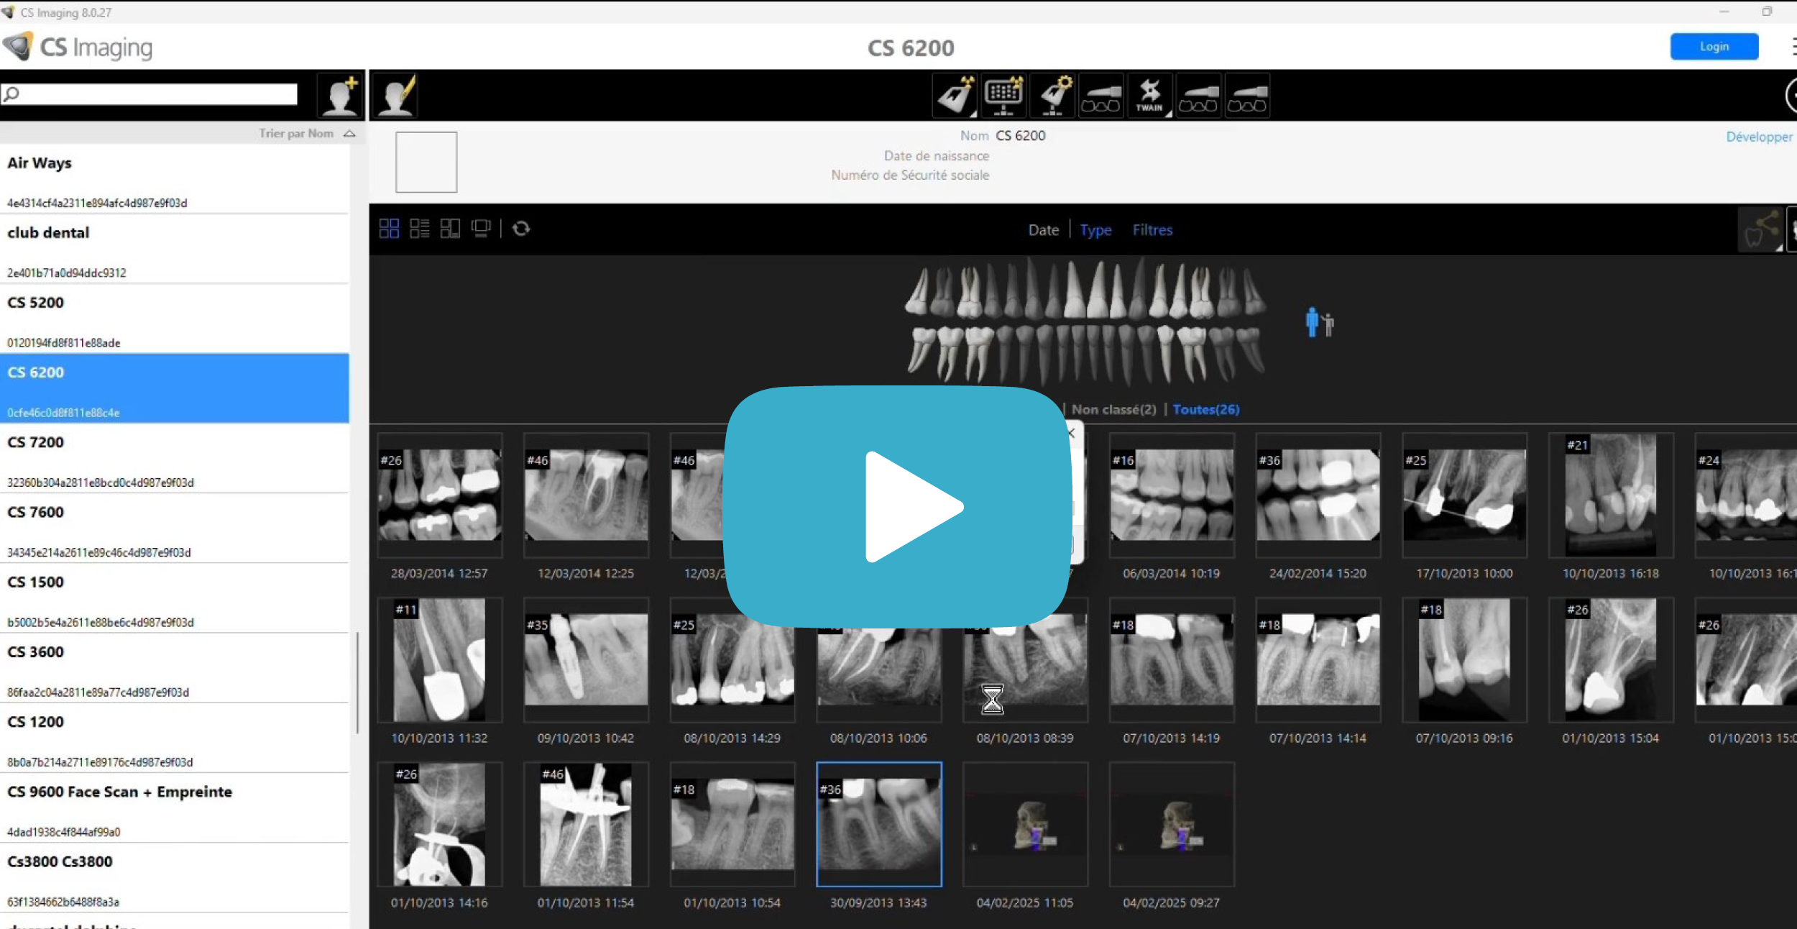Open X-ray thumbnail dated 10/10/2013 11:32

pyautogui.click(x=439, y=660)
